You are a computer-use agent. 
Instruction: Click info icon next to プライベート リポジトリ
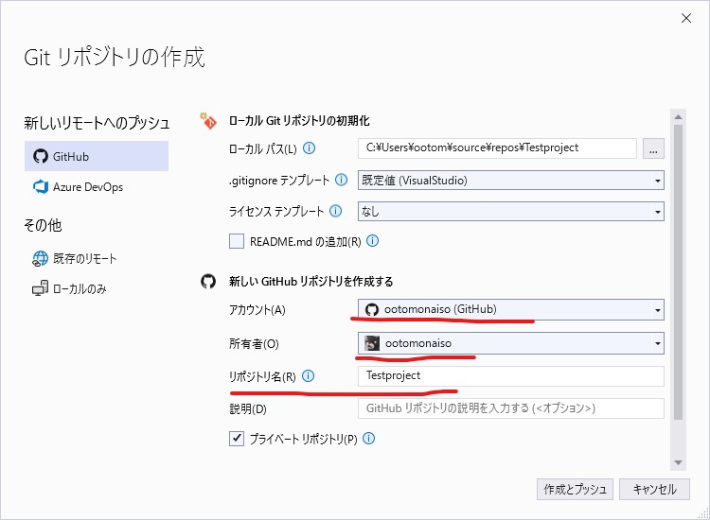pyautogui.click(x=369, y=439)
